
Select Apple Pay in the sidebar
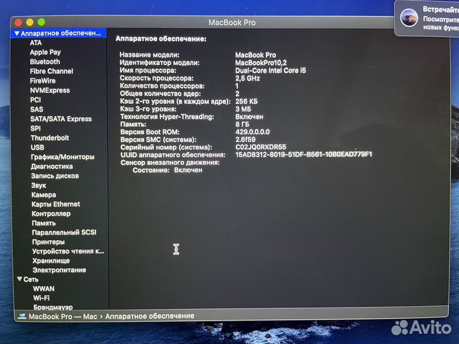(x=45, y=52)
